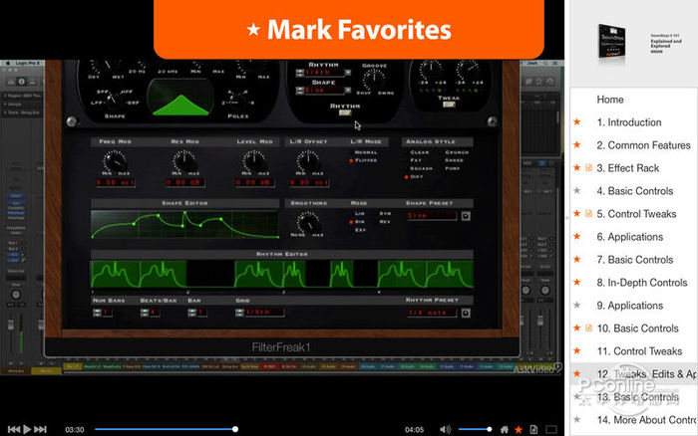Click the Shape Preset Sine field

point(432,216)
